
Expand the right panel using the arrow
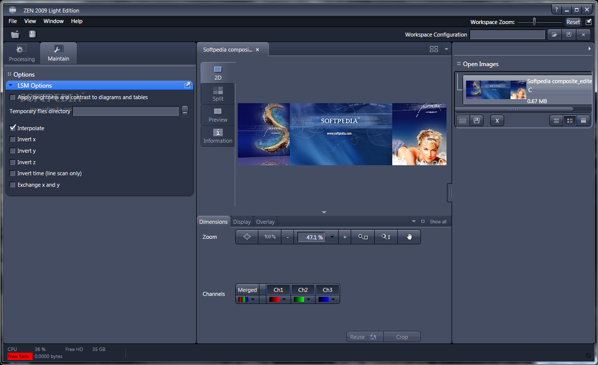[x=589, y=49]
